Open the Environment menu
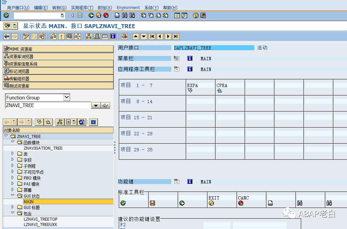 tap(128, 8)
